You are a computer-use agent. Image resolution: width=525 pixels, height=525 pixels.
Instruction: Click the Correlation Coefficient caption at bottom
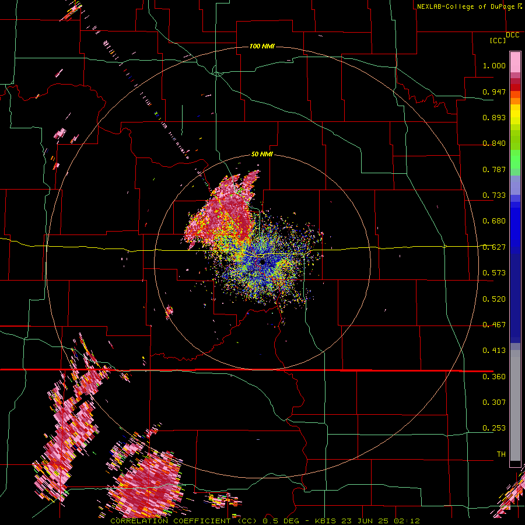[265, 521]
